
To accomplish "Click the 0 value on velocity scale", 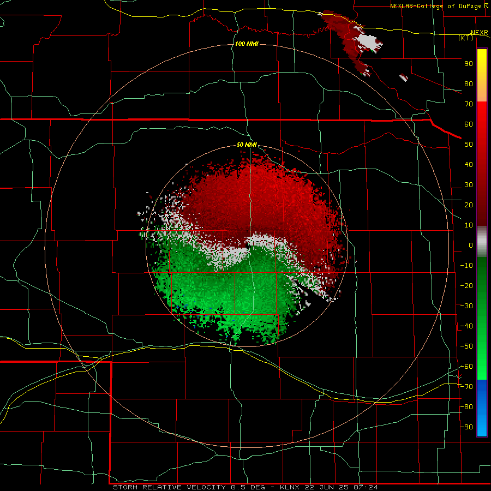I will [471, 245].
